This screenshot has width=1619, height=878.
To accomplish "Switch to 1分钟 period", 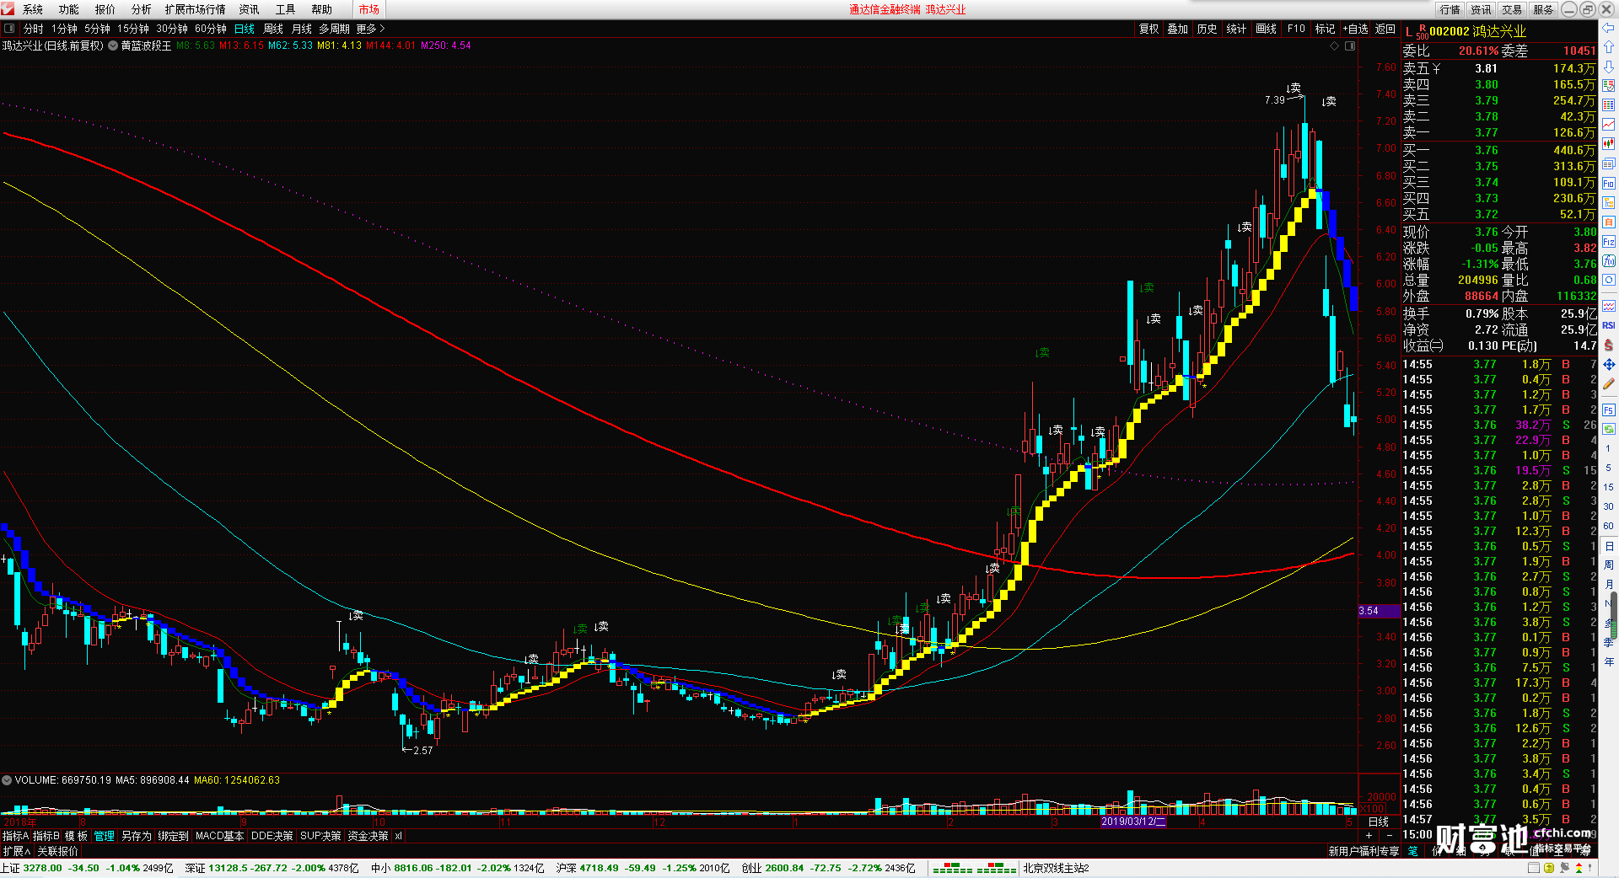I will (64, 29).
